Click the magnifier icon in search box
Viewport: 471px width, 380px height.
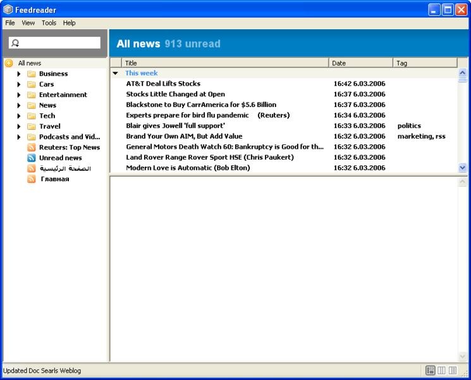click(16, 43)
